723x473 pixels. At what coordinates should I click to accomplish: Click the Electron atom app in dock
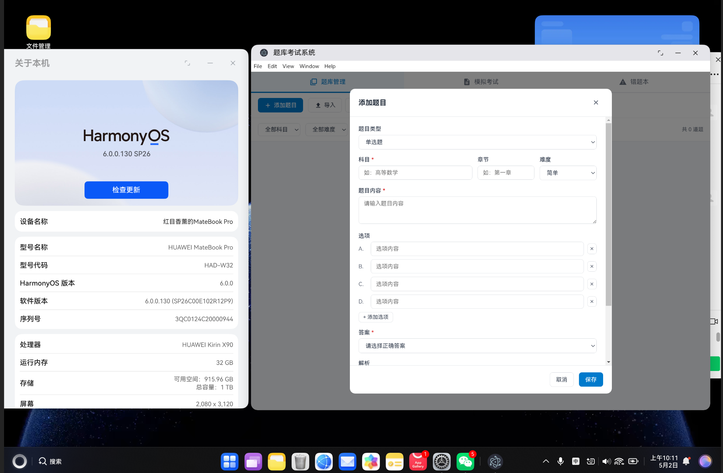(495, 461)
